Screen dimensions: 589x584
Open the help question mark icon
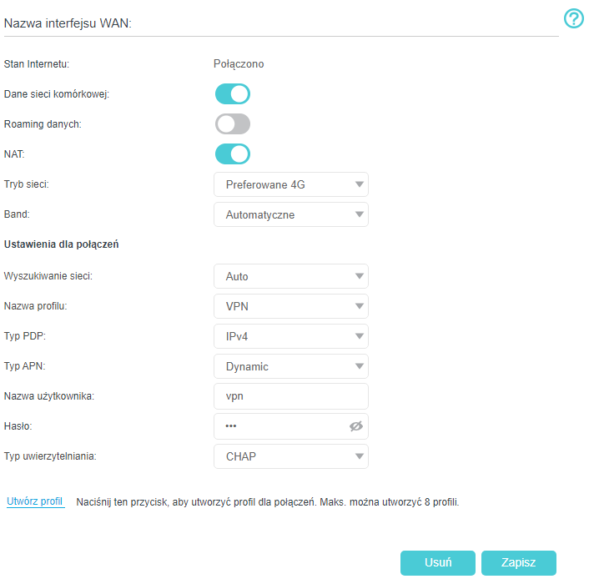pyautogui.click(x=574, y=19)
